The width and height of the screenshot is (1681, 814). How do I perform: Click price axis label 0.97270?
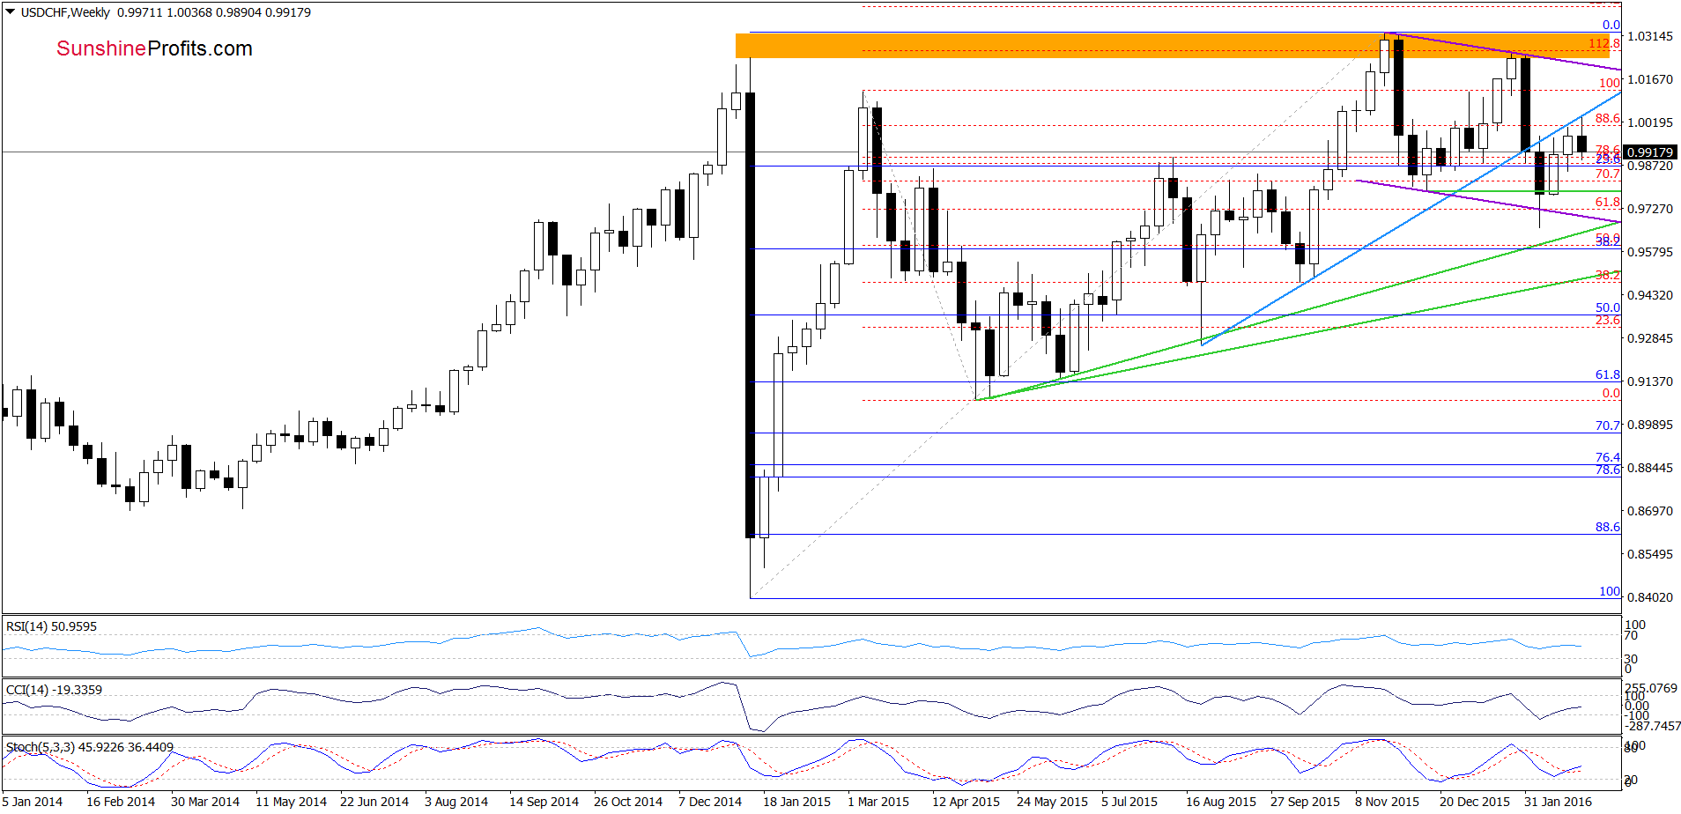click(x=1650, y=209)
